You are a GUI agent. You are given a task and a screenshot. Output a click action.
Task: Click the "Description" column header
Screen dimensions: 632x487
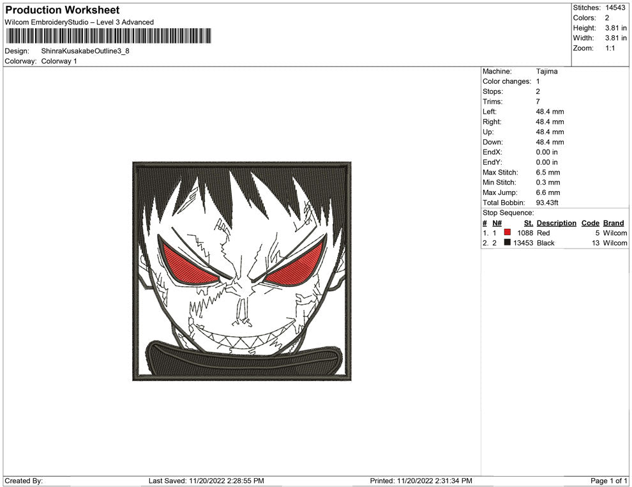(556, 223)
